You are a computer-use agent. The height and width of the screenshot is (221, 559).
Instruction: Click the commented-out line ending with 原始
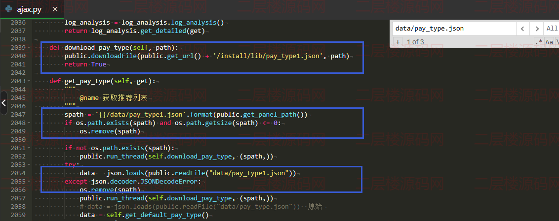[201, 206]
